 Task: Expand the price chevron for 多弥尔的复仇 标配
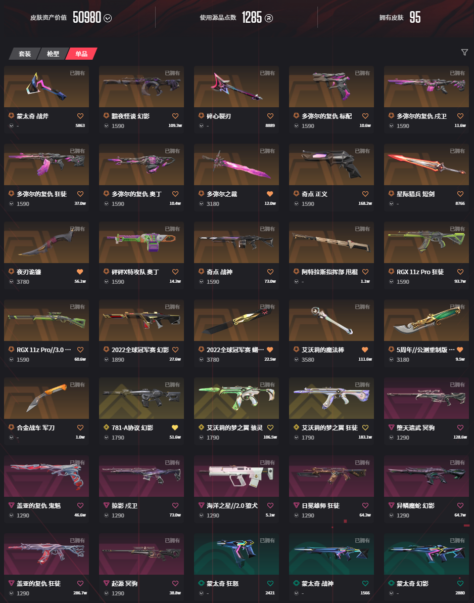point(296,126)
